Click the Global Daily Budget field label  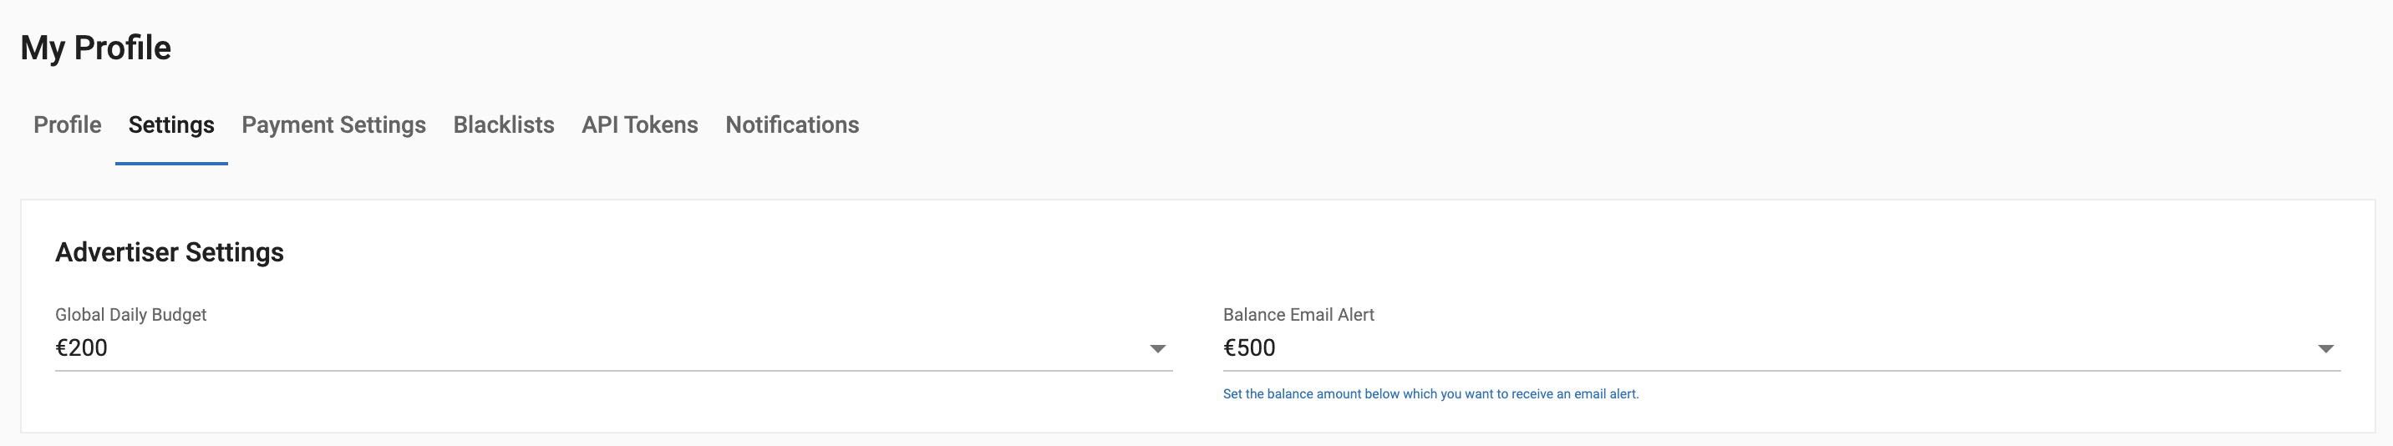(131, 315)
